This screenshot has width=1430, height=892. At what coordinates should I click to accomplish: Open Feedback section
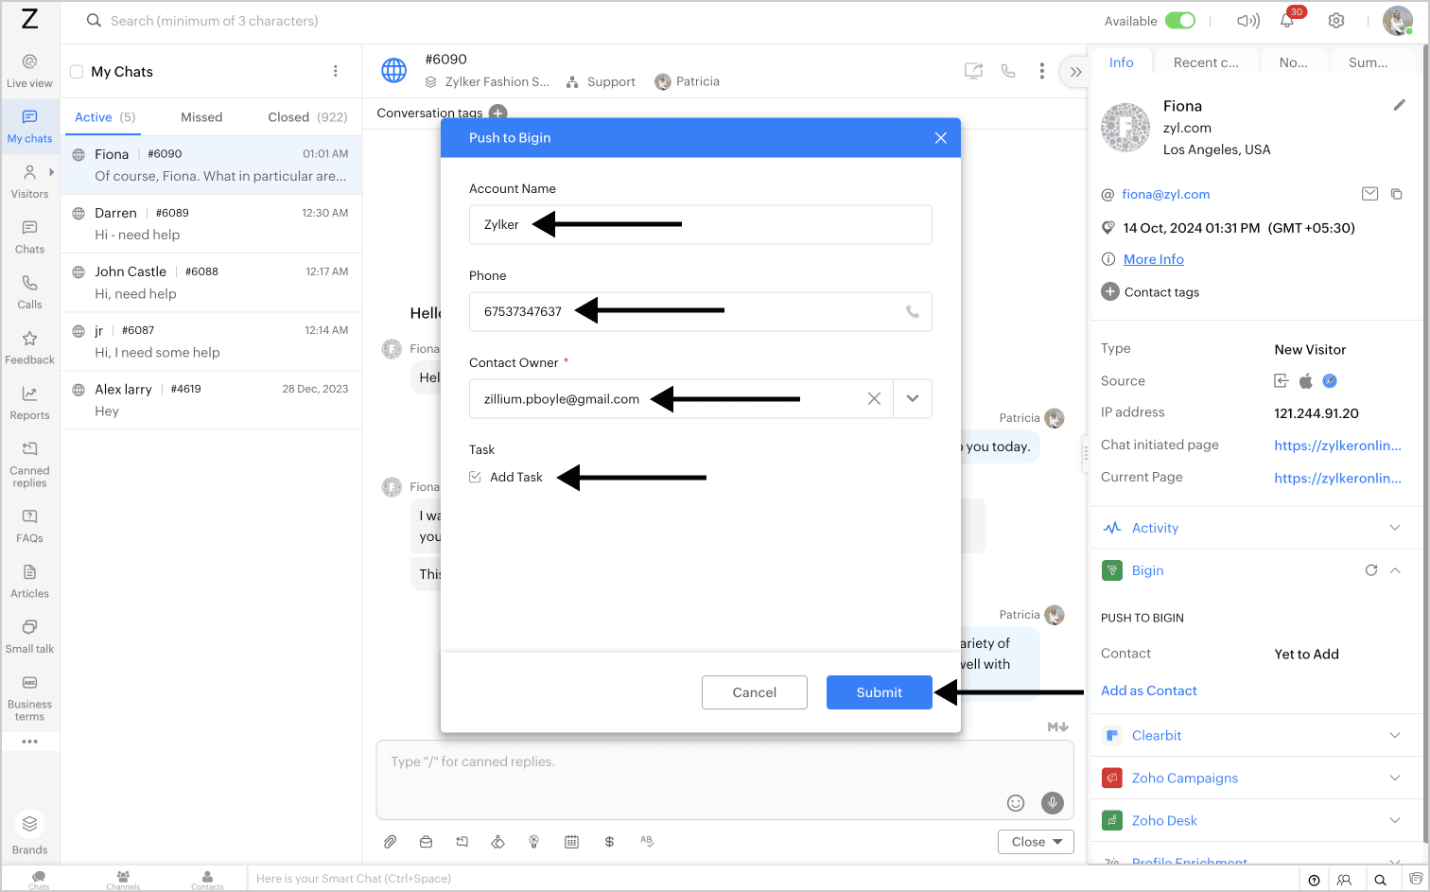(30, 347)
